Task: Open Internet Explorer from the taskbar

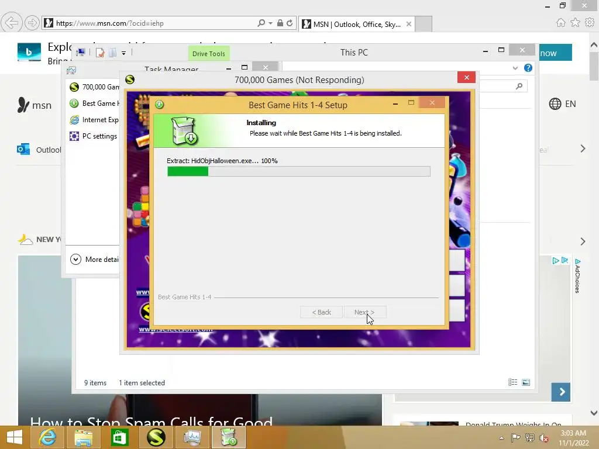Action: coord(47,437)
